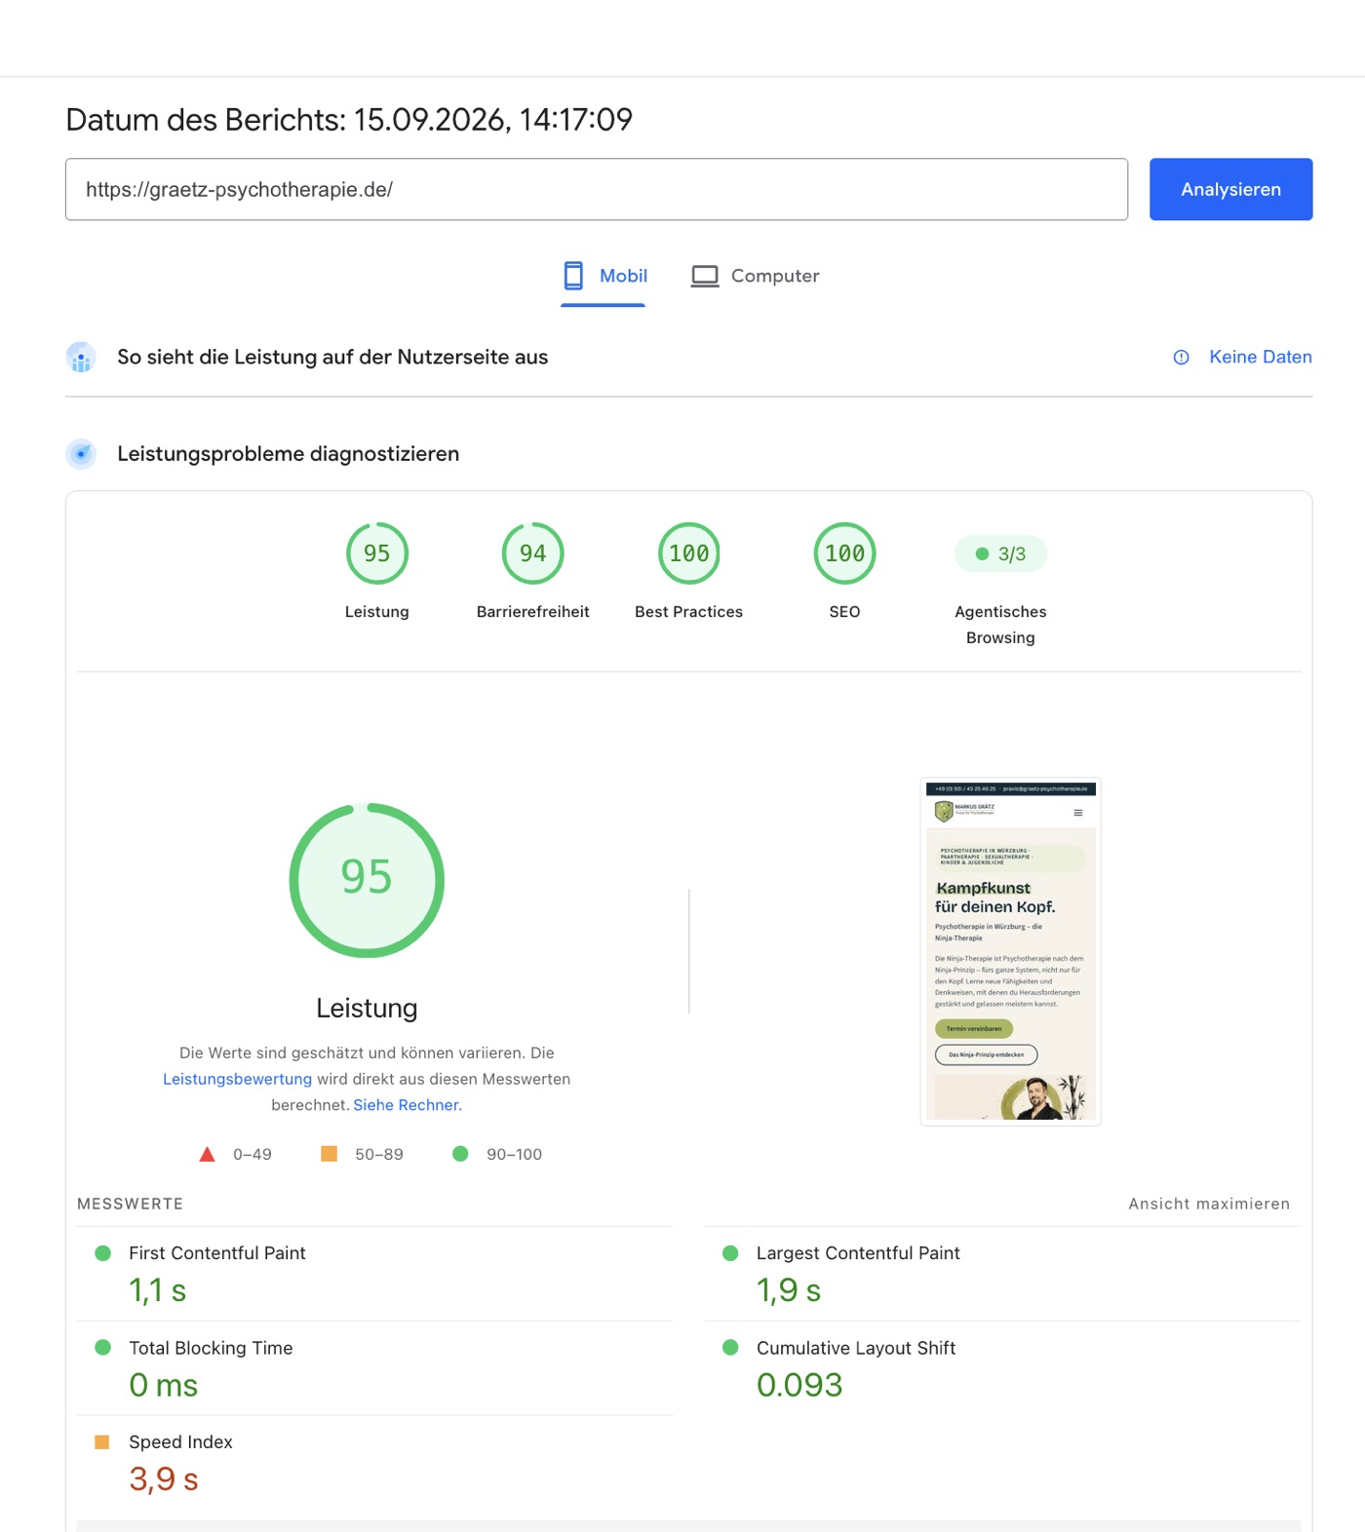The image size is (1365, 1532).
Task: Click the Lighthouse diagnose radar icon
Action: (81, 454)
